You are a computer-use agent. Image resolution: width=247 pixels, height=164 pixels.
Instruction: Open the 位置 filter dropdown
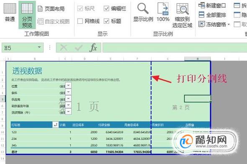(x=68, y=86)
